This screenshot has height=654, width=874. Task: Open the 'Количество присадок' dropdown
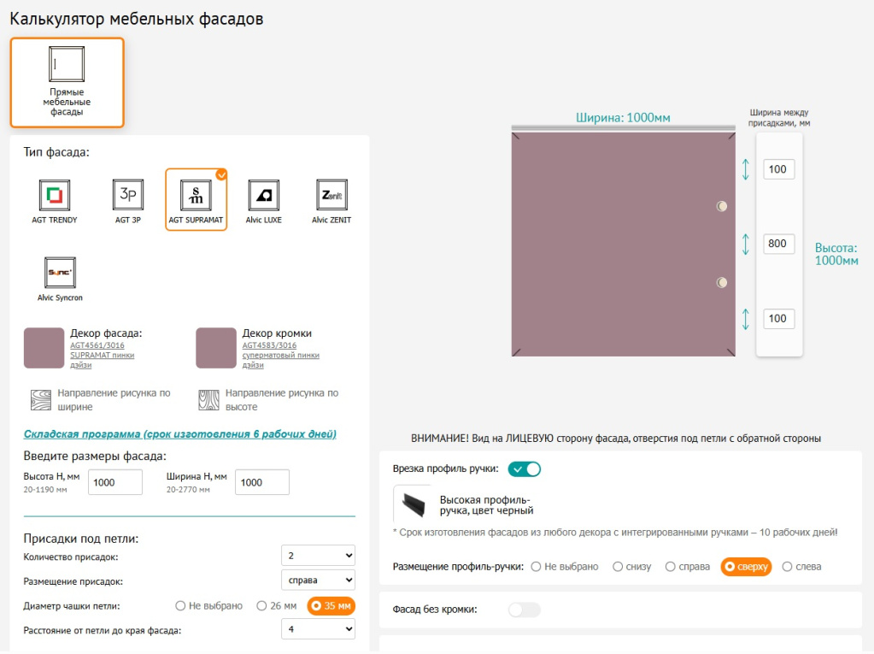pos(318,556)
